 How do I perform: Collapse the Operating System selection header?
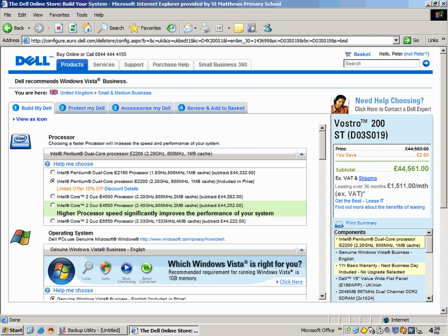coord(302,250)
